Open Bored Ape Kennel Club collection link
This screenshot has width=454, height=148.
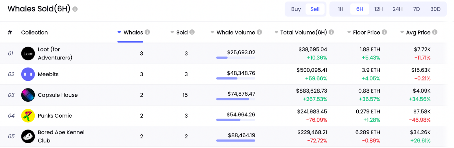[61, 136]
